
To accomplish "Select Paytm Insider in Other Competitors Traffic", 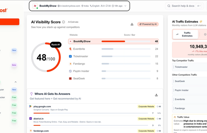I will point(190,90).
